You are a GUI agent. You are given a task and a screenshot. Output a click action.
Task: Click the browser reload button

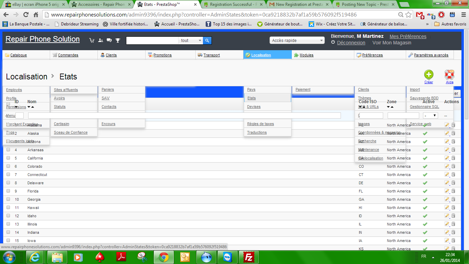click(x=26, y=15)
